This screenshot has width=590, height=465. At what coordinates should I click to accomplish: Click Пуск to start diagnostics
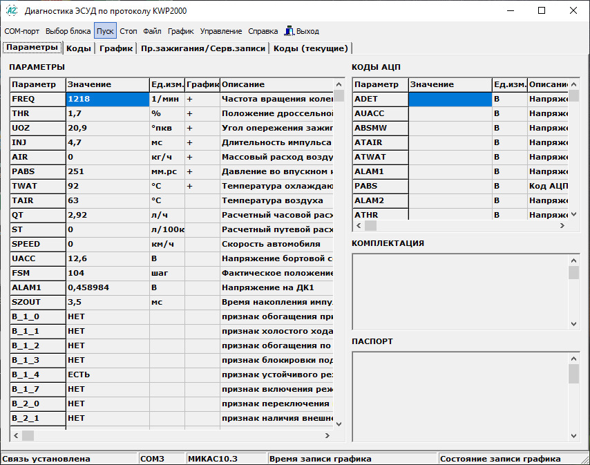[x=105, y=31]
